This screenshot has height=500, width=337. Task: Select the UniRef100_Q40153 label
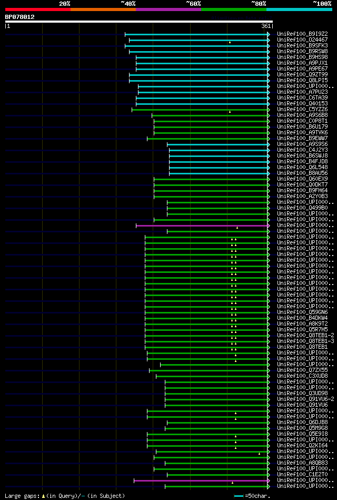(x=303, y=104)
